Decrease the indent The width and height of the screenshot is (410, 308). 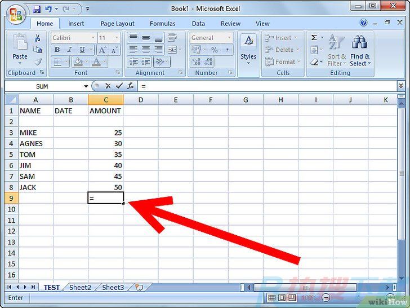[x=133, y=62]
